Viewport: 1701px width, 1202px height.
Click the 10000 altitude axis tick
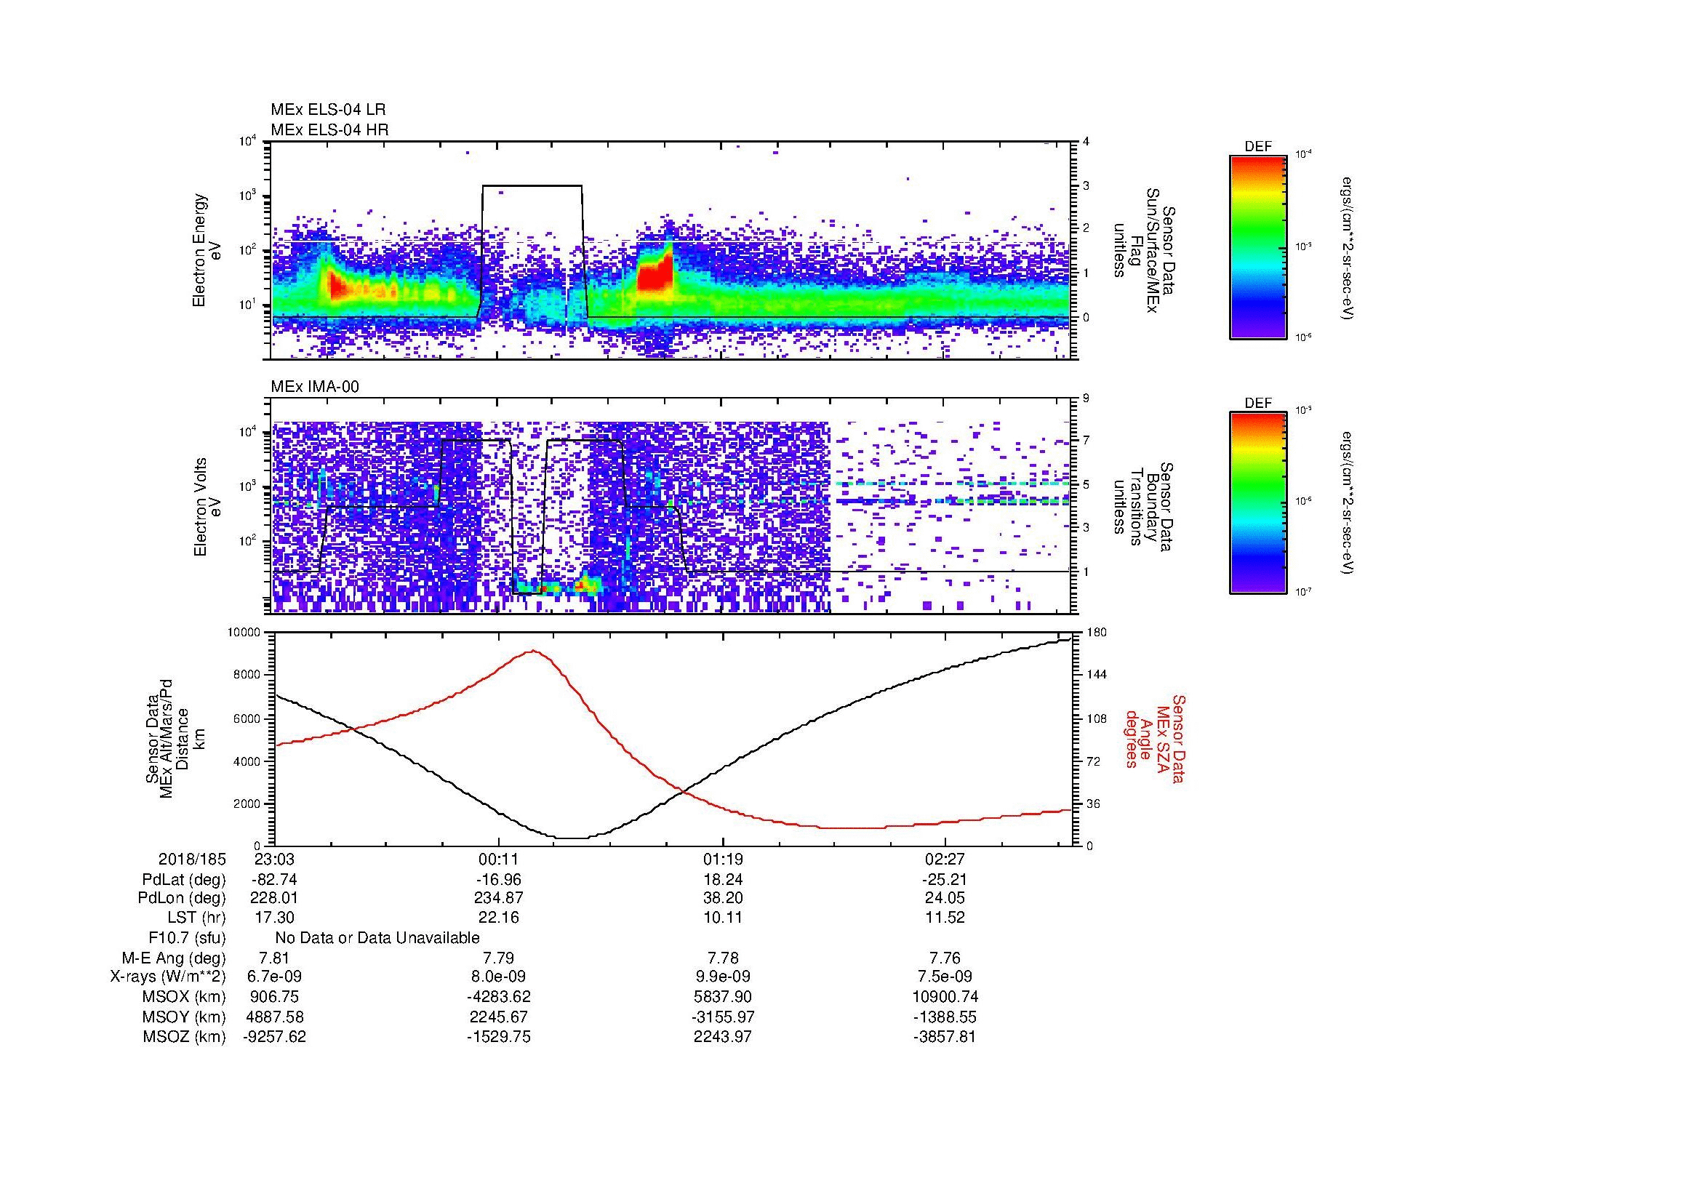tap(244, 633)
